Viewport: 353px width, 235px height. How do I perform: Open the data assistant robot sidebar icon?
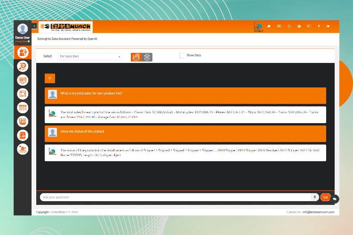click(23, 52)
